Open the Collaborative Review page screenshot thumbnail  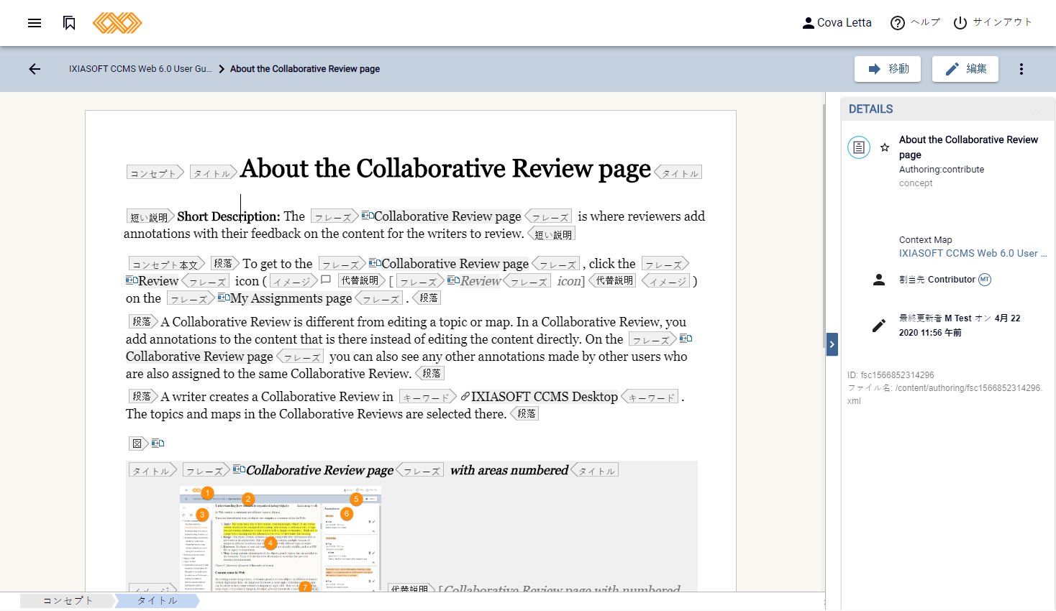(x=281, y=539)
